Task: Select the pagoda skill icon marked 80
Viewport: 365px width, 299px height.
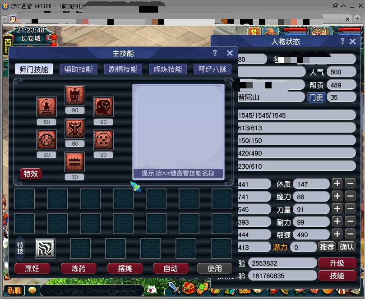Action: [x=46, y=106]
